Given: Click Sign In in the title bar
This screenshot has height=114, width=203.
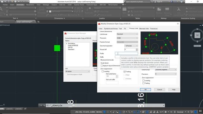Looking at the screenshot, I should pos(160,2).
